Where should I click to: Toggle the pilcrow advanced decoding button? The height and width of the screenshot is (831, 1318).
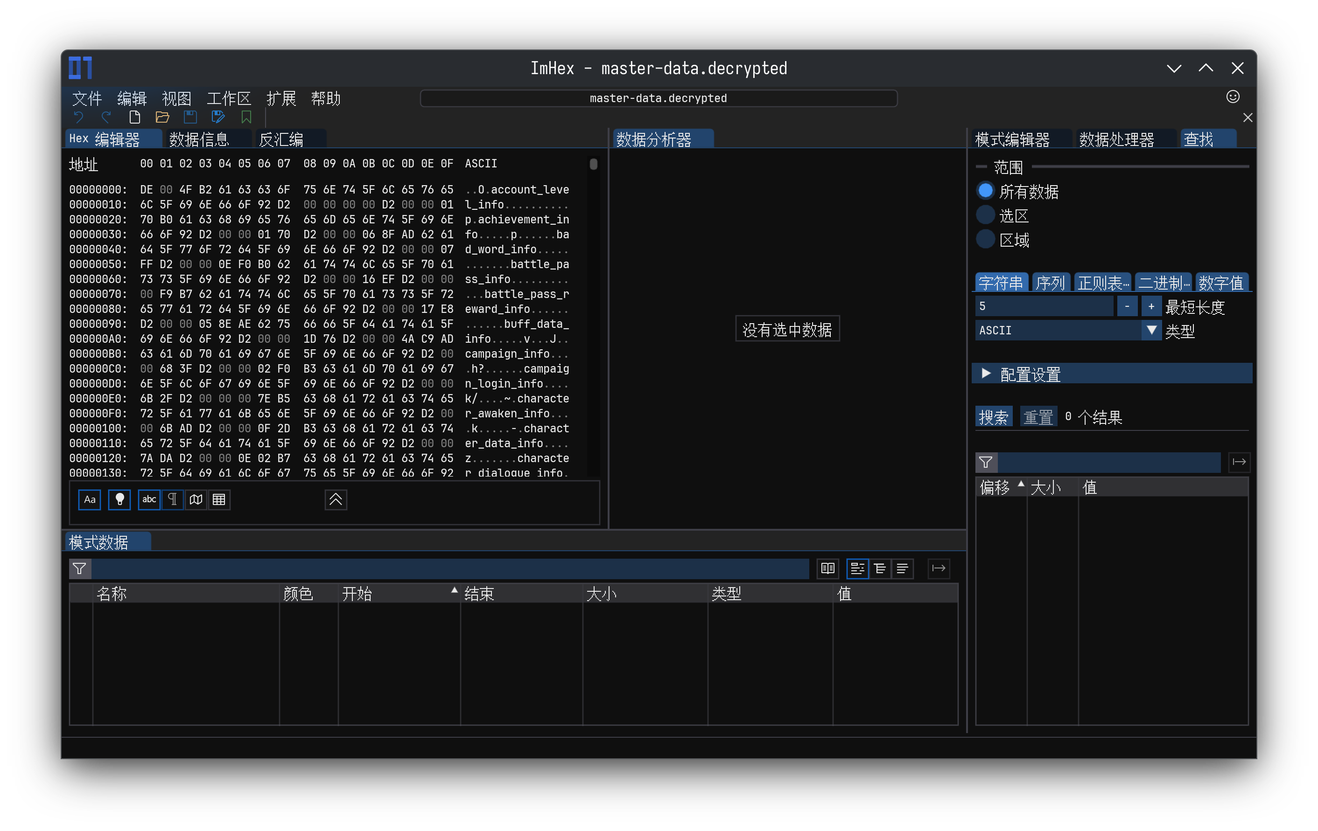click(x=172, y=499)
